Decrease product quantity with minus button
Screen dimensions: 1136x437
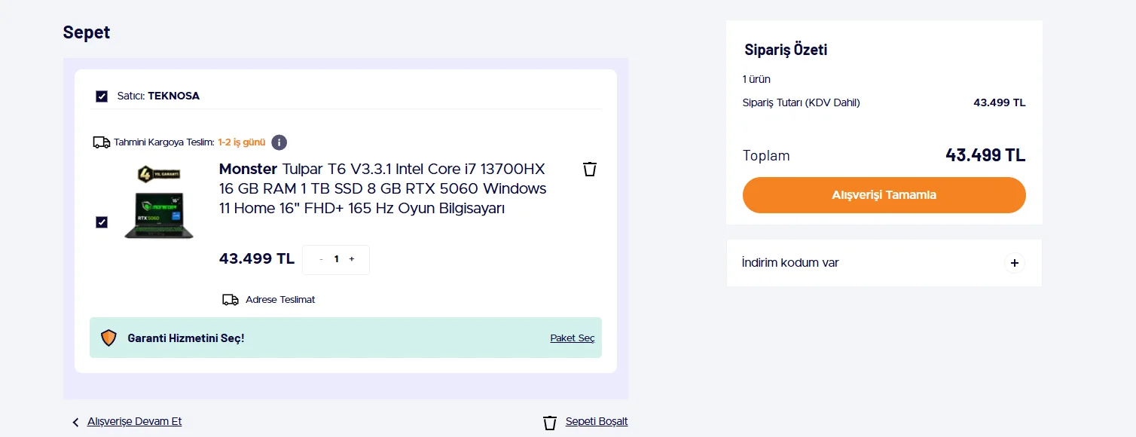point(321,259)
